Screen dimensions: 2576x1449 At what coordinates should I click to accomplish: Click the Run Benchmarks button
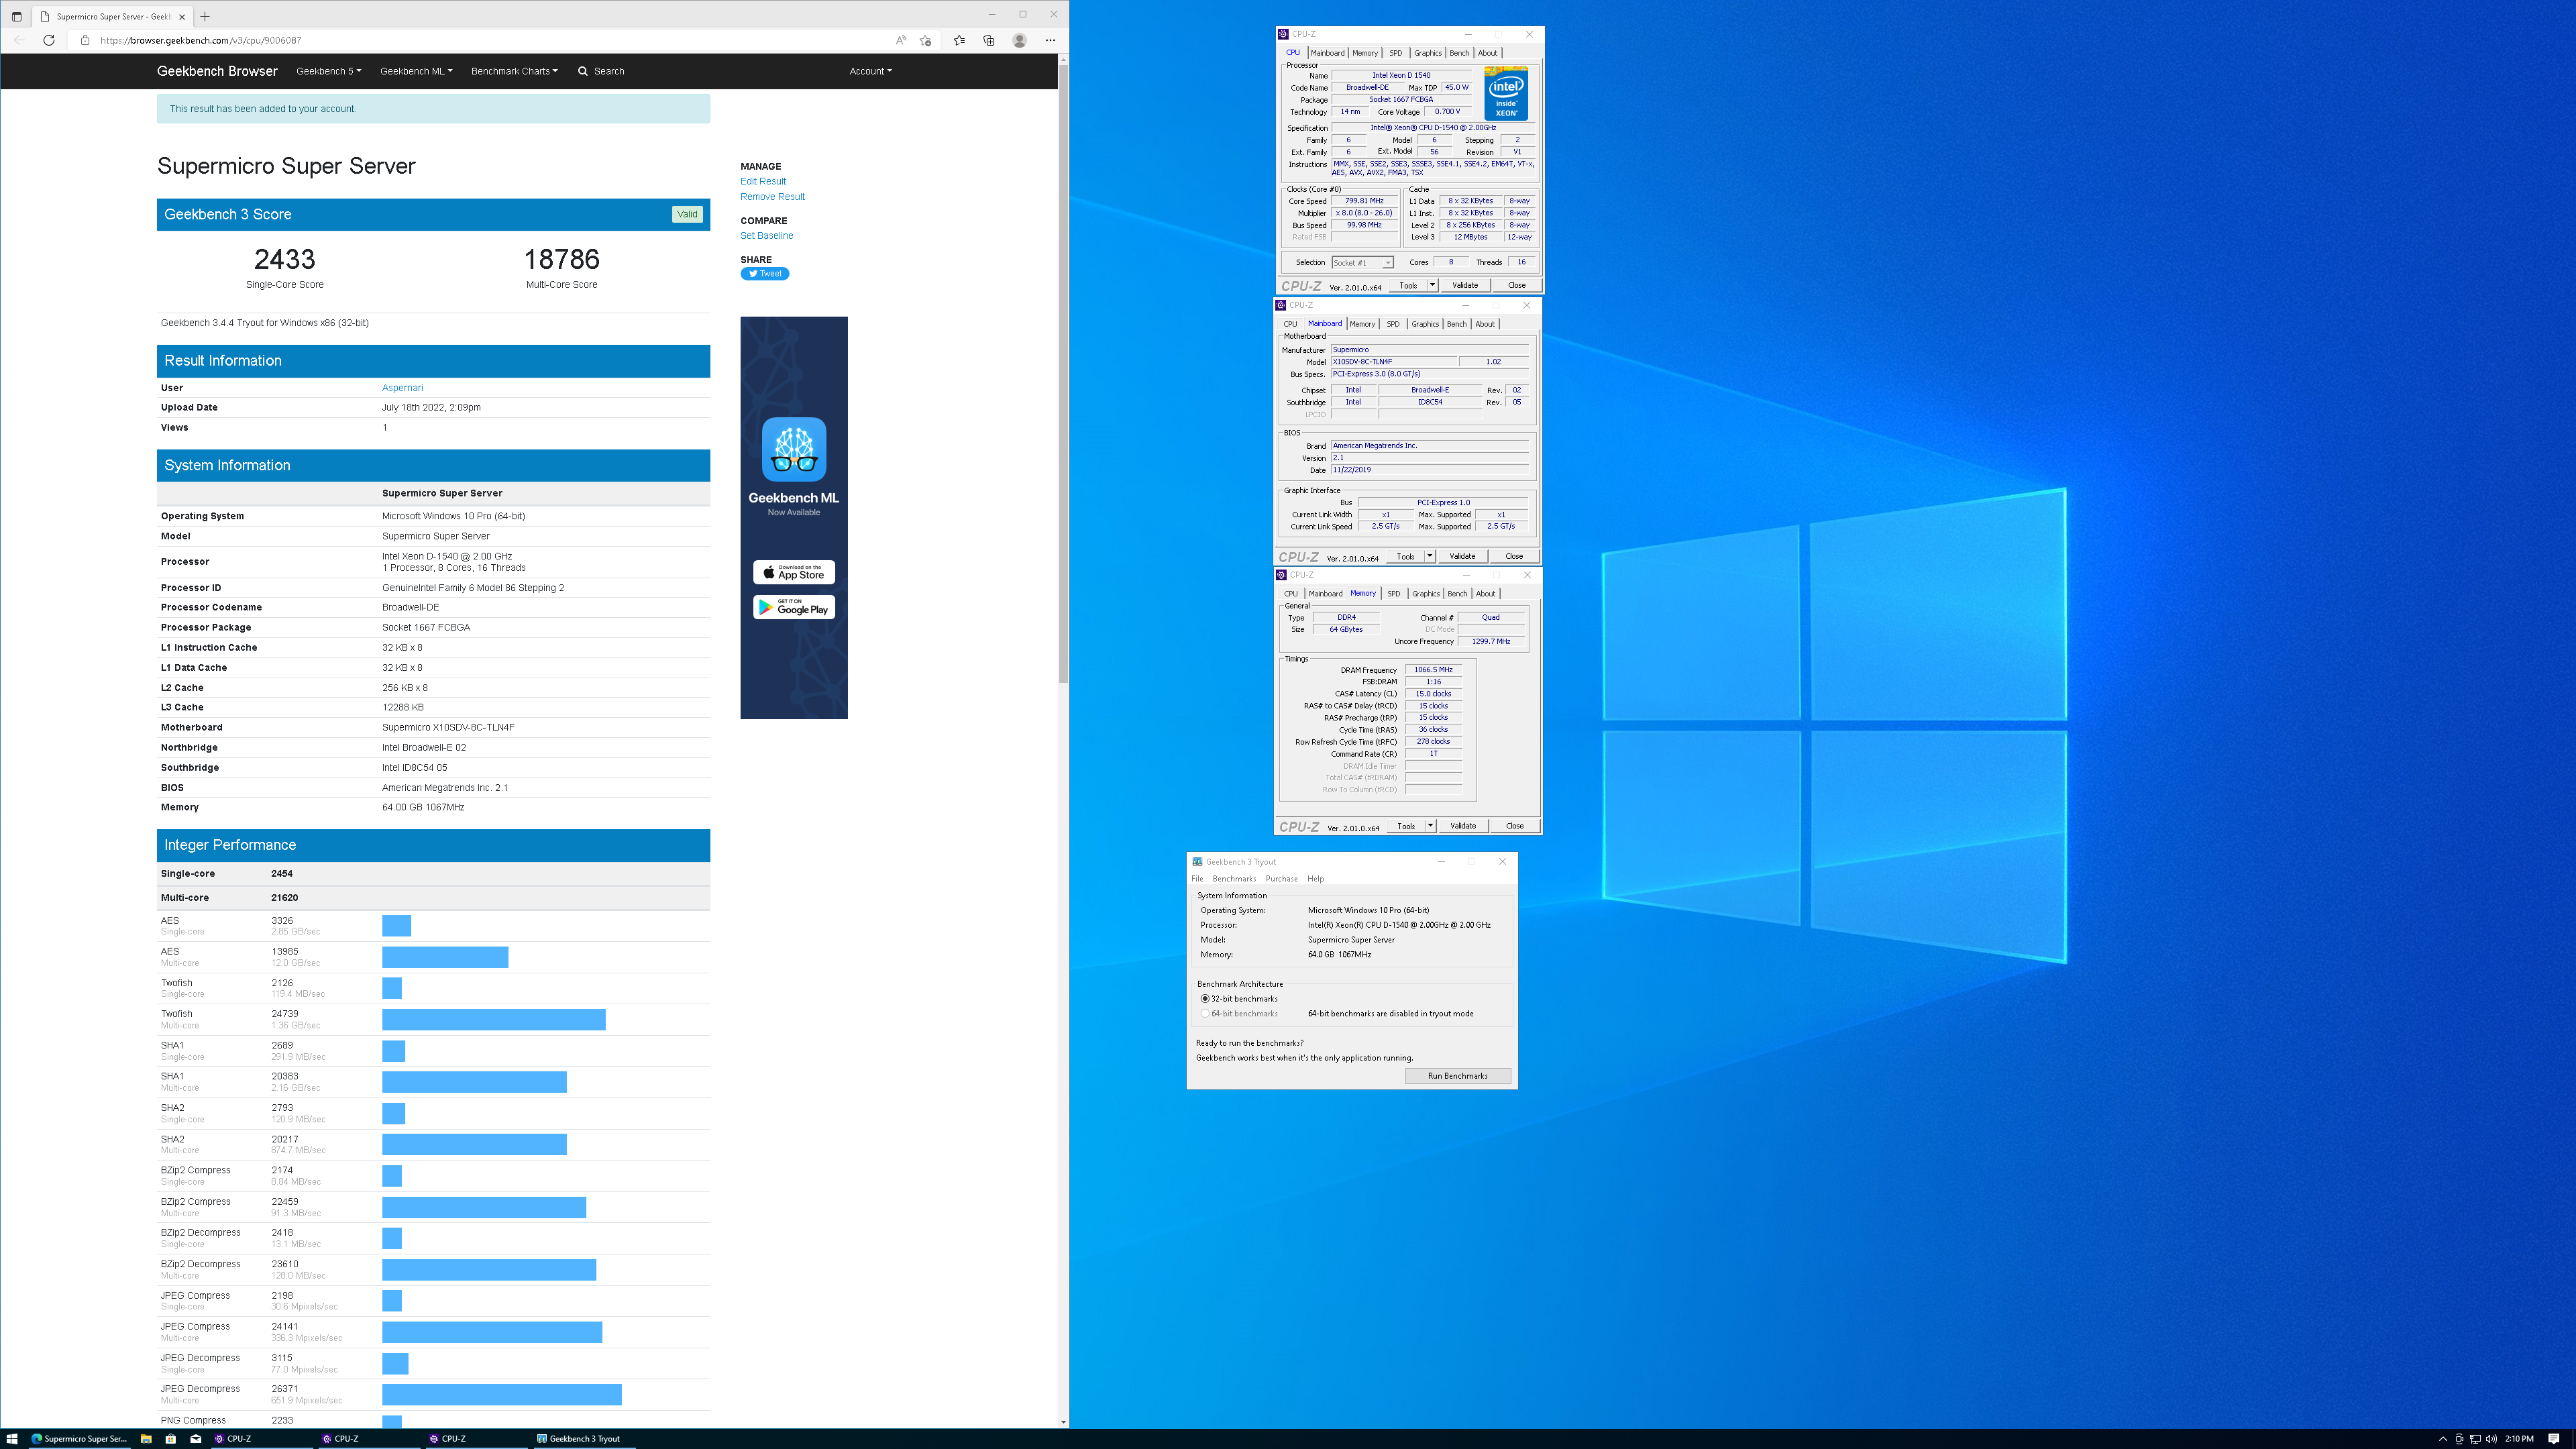[1458, 1076]
